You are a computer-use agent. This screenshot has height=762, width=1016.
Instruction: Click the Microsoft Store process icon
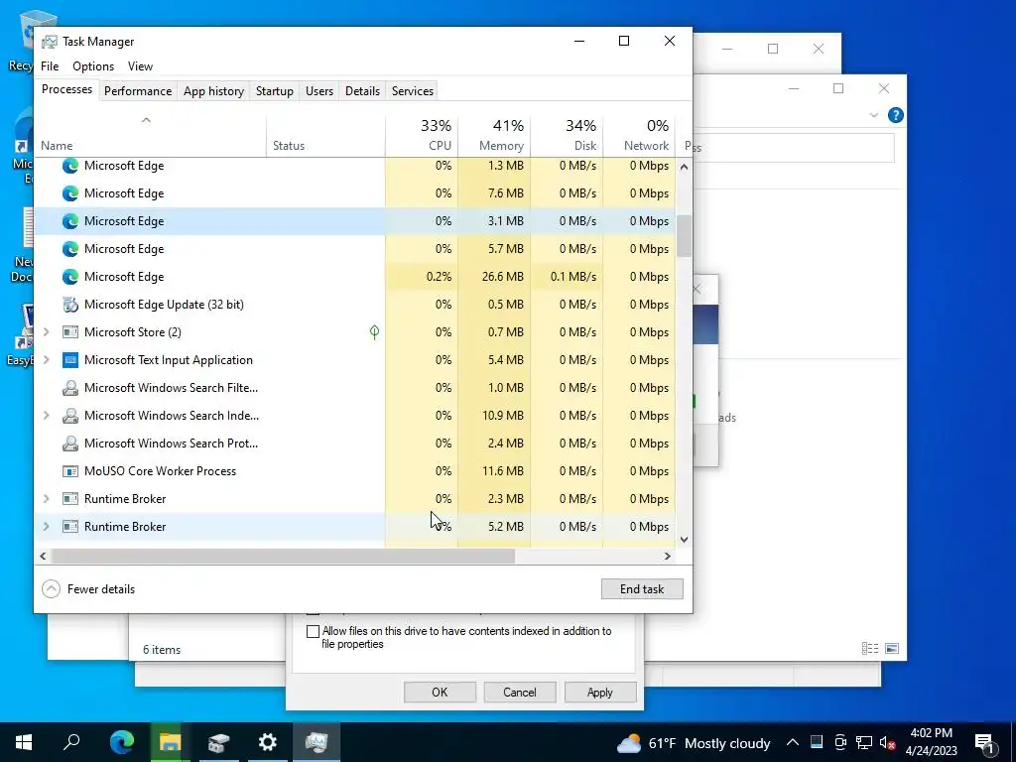click(70, 332)
